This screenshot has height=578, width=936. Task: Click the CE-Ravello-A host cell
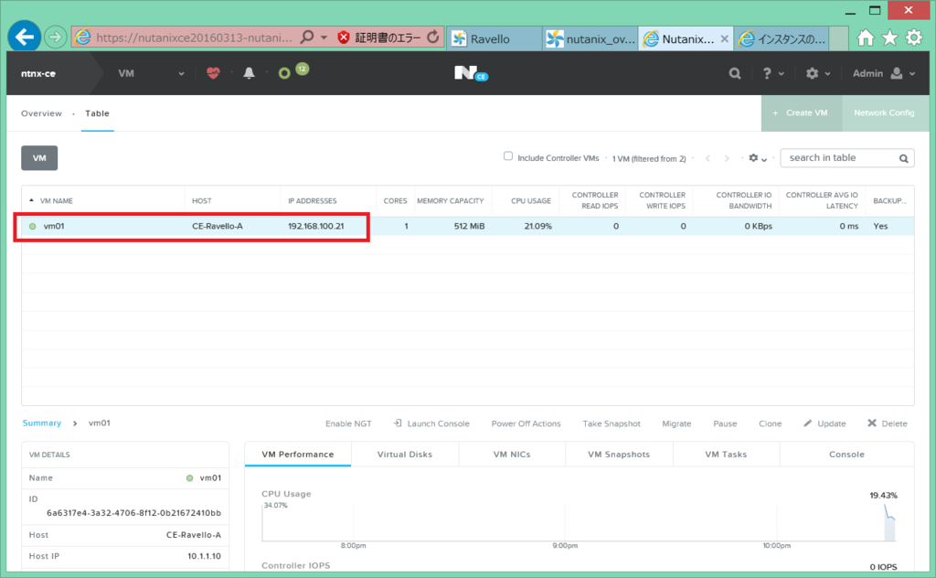(218, 226)
